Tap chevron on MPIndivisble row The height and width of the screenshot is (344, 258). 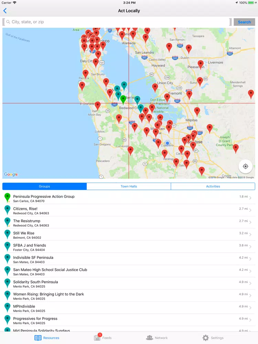(250, 308)
